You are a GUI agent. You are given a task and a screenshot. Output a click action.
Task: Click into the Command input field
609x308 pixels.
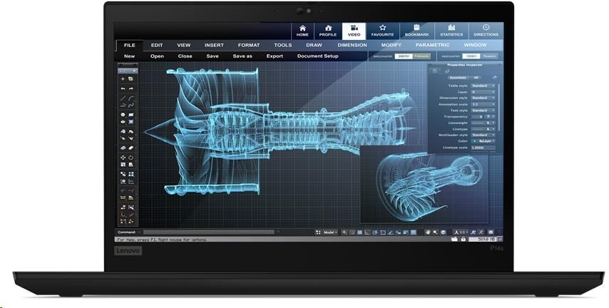pyautogui.click(x=208, y=232)
